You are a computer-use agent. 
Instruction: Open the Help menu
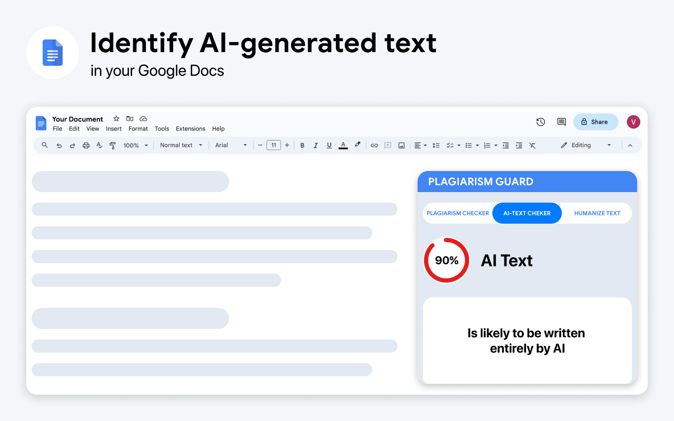coord(219,129)
